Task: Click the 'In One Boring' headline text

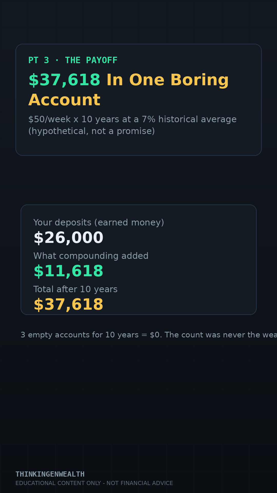Action: pos(167,80)
